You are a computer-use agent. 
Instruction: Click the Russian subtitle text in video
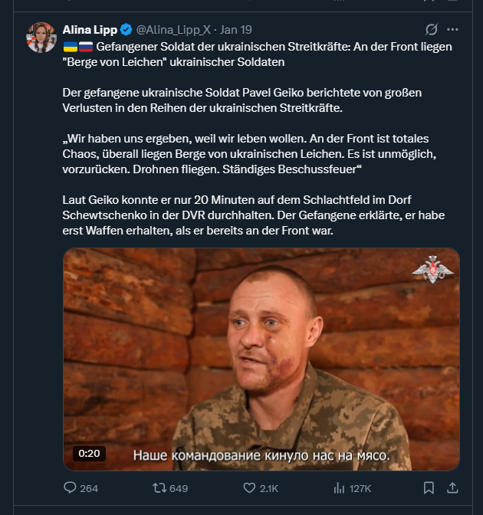(261, 454)
